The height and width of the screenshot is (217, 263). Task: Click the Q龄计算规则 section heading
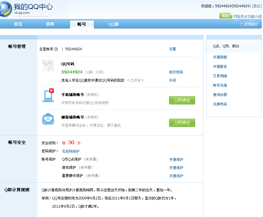(17, 190)
